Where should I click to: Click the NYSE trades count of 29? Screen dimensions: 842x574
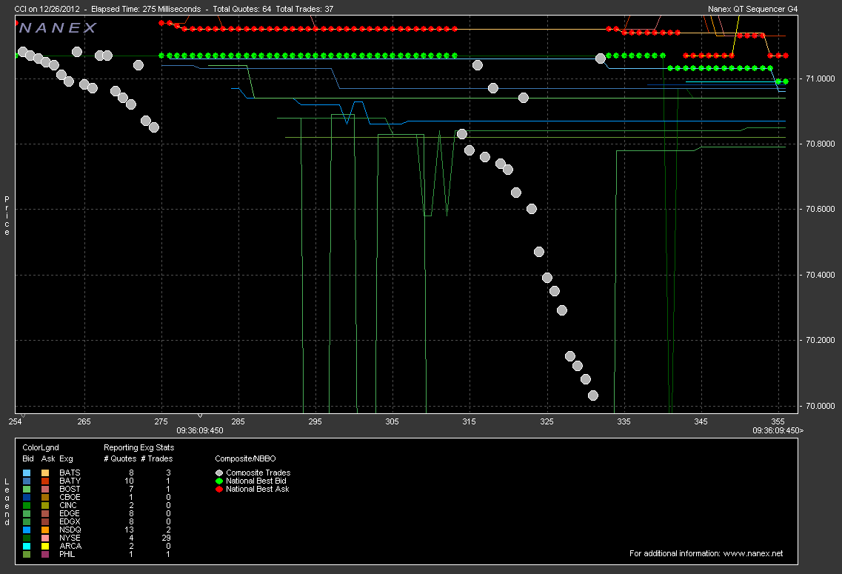[167, 538]
